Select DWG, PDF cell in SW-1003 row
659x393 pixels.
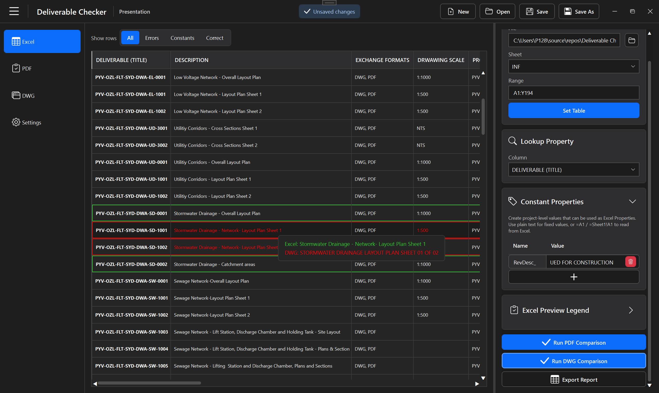[382, 332]
